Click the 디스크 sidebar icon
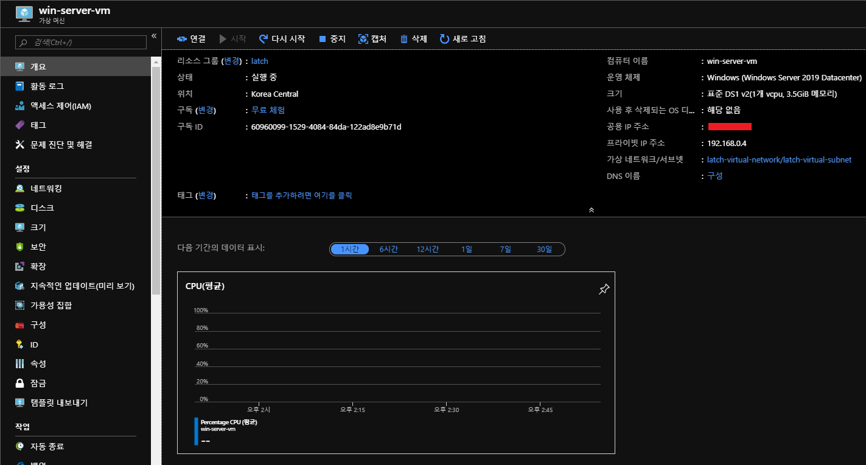This screenshot has height=465, width=866. [x=19, y=208]
